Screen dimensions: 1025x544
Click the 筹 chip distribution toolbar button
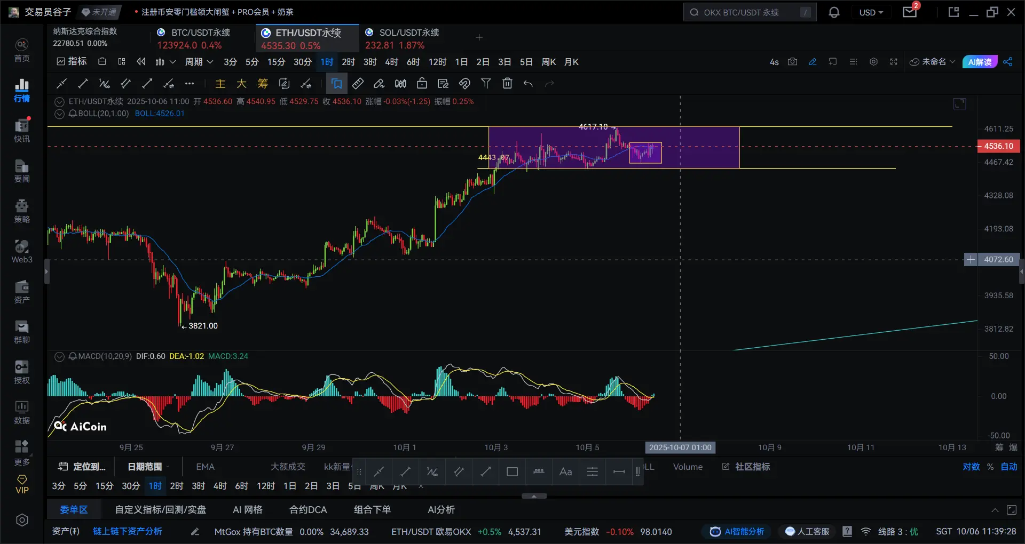click(x=263, y=83)
